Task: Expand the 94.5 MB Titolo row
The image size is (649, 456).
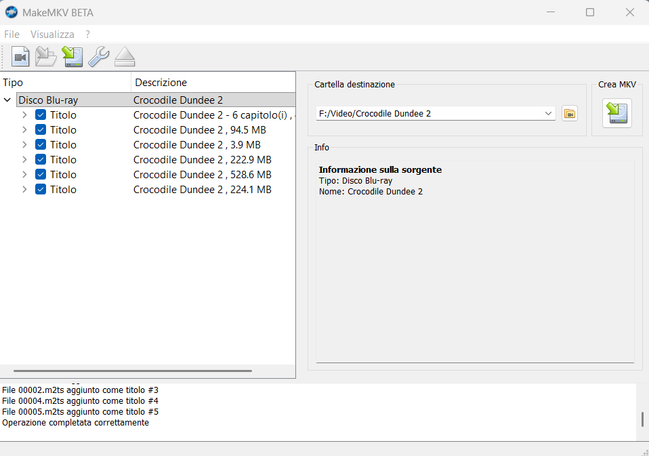Action: (x=24, y=130)
